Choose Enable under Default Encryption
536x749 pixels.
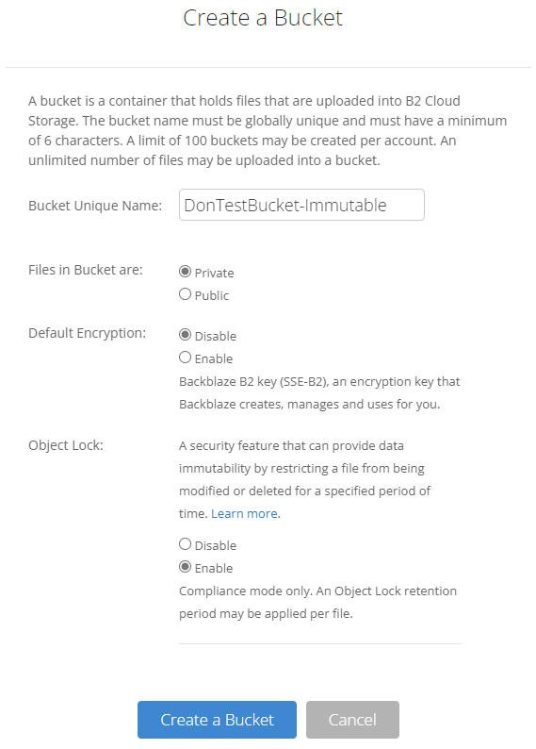(185, 358)
